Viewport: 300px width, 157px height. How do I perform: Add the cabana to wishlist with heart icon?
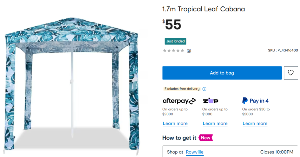291,73
